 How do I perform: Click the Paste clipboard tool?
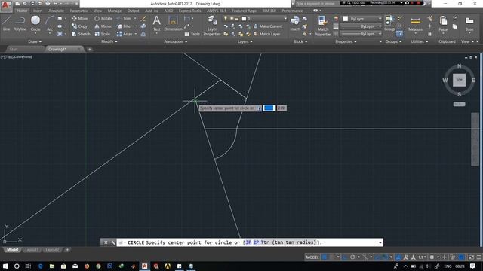click(443, 23)
